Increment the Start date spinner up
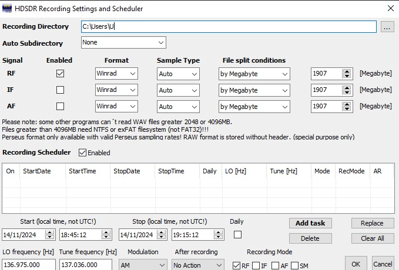 [x=50, y=233]
